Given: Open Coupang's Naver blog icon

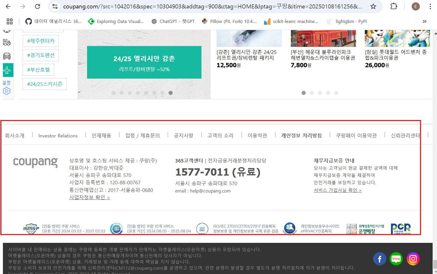Looking at the screenshot, I should click(396, 259).
